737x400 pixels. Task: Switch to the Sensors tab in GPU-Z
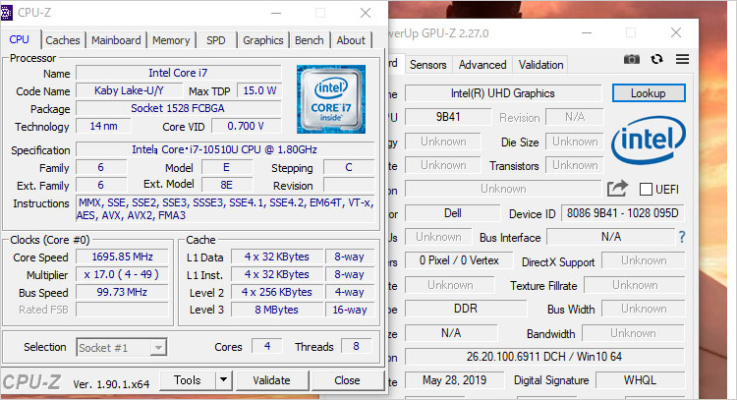tap(427, 65)
